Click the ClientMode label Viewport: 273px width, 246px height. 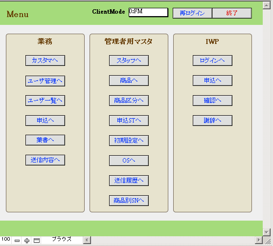(109, 12)
